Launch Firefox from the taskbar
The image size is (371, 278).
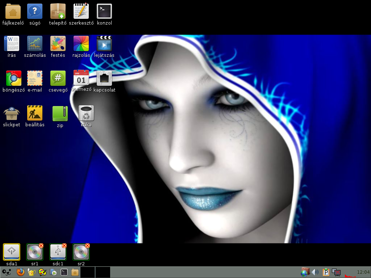pyautogui.click(x=21, y=272)
